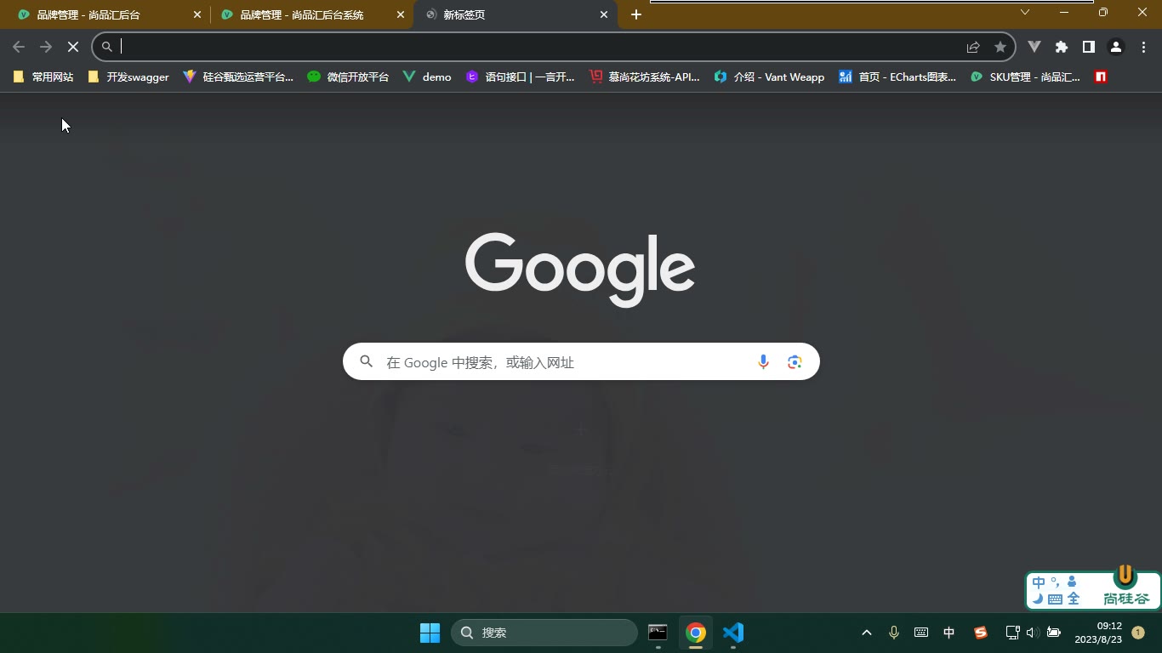Image resolution: width=1162 pixels, height=653 pixels.
Task: Open Visual Studio Code from the taskbar
Action: pos(733,633)
